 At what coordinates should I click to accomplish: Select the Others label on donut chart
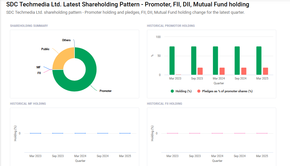click(x=66, y=40)
